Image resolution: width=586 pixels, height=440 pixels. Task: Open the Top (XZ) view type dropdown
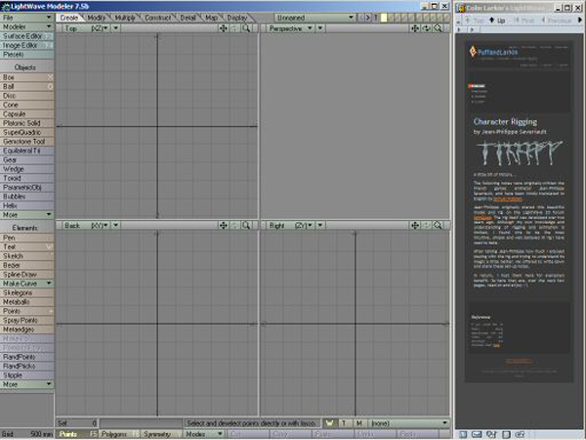pyautogui.click(x=86, y=28)
